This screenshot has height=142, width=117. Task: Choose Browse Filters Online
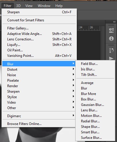[x=39, y=124]
